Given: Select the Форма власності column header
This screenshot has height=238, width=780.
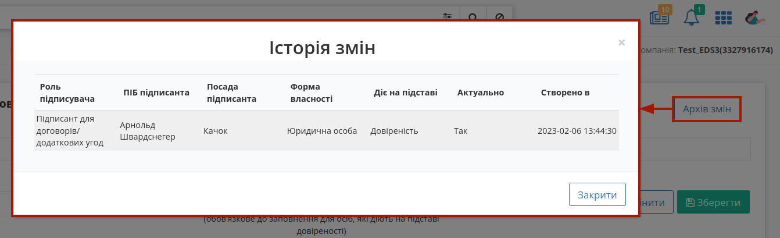Looking at the screenshot, I should coord(312,93).
